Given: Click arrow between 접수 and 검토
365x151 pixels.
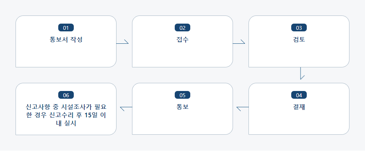Looking at the screenshot, I should [x=239, y=42].
